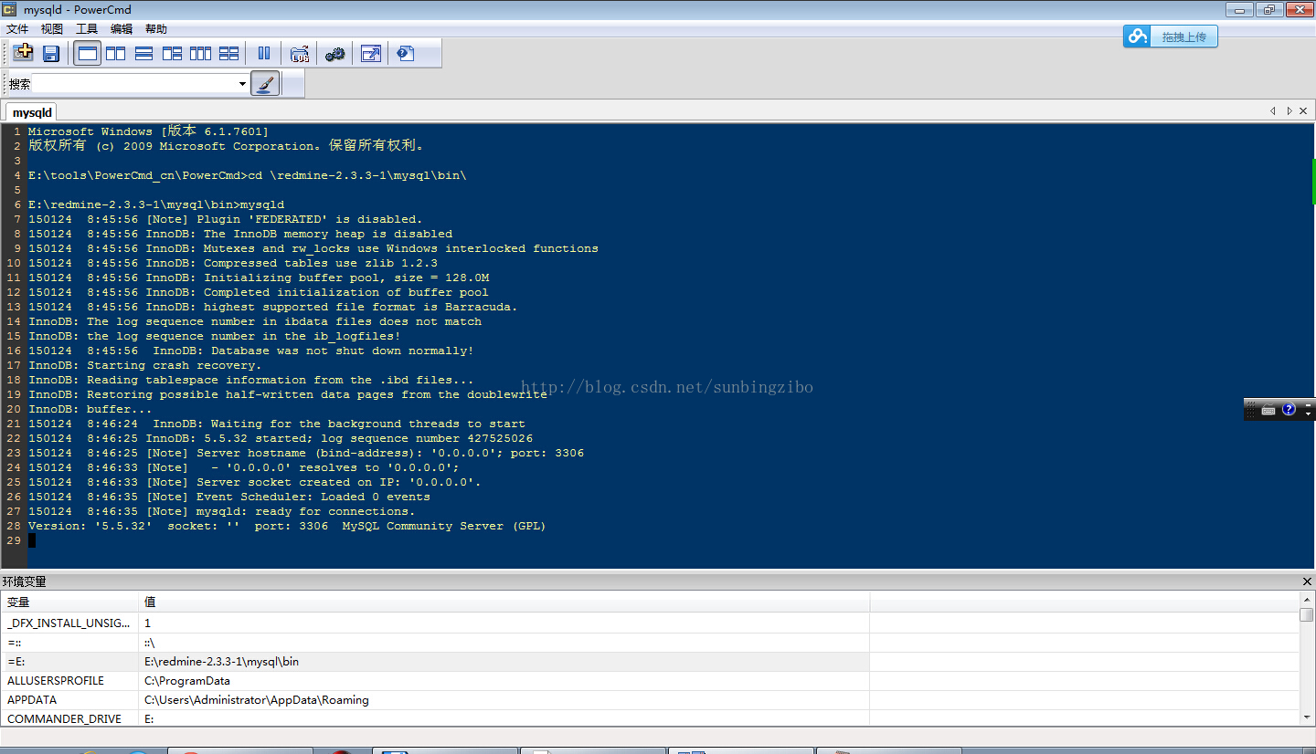Open the 视图 menu

(52, 29)
